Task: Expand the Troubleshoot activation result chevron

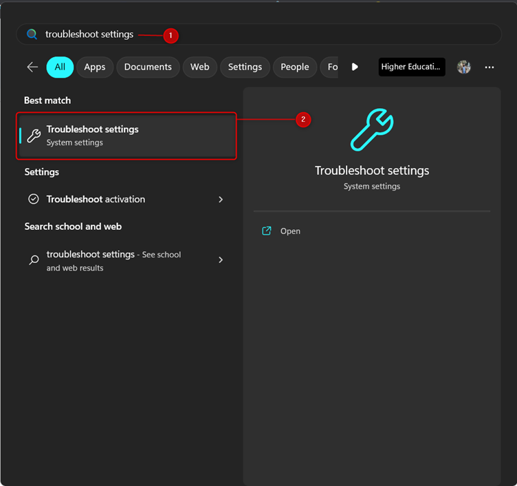Action: [x=221, y=200]
